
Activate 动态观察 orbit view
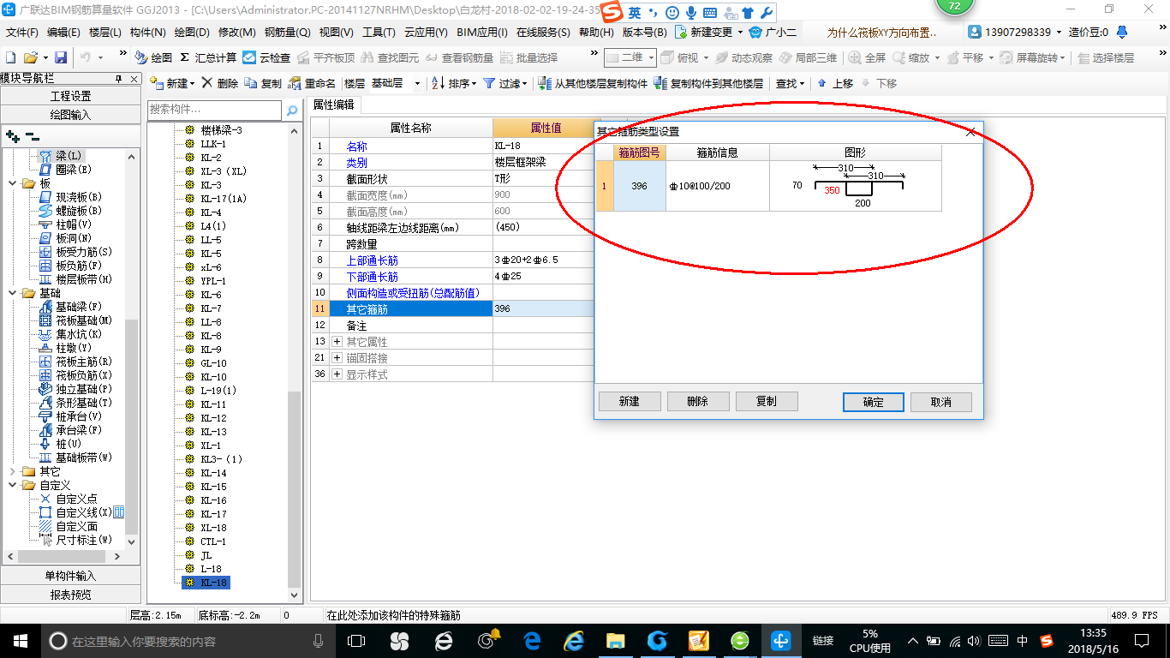point(743,57)
